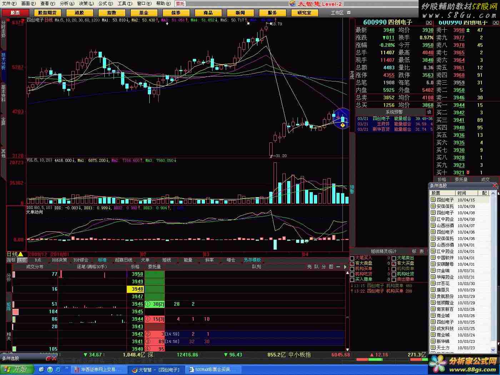Viewport: 500px width, 375px height.
Task: Open the 研究室 section
Action: [x=305, y=12]
